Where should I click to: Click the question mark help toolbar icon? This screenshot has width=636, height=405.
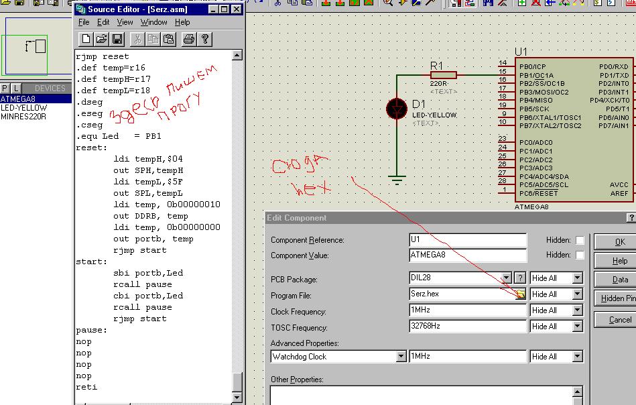[204, 40]
